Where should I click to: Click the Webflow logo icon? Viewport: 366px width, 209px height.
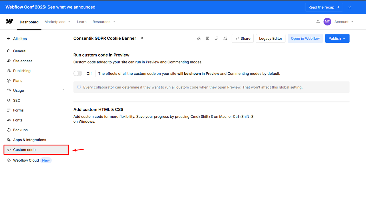pyautogui.click(x=9, y=21)
